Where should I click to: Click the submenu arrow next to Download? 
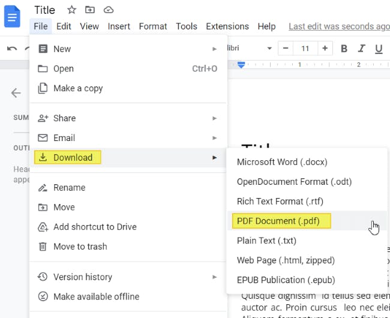pos(214,158)
